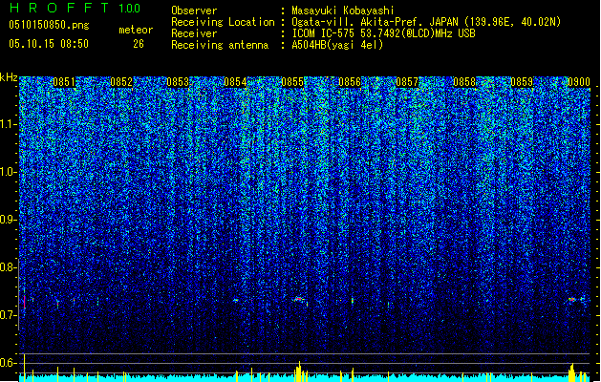This screenshot has width=601, height=382.
Task: Click the 0.9 kHz axis label
Action: [7, 220]
